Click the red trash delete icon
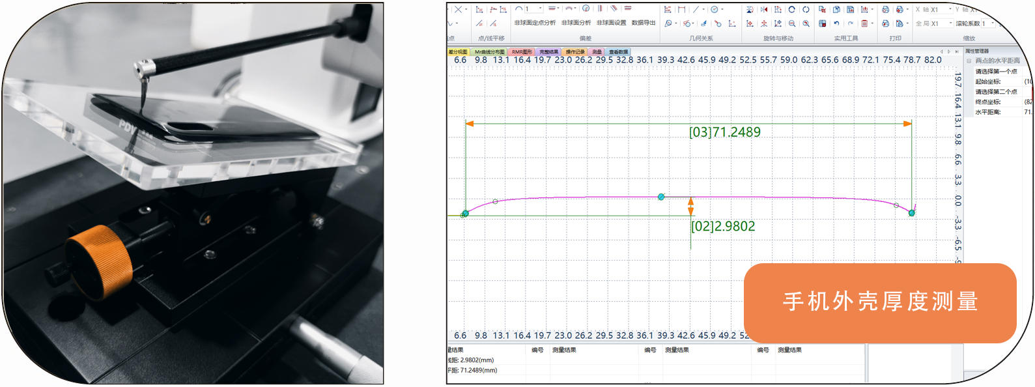The width and height of the screenshot is (1035, 387). pyautogui.click(x=864, y=23)
